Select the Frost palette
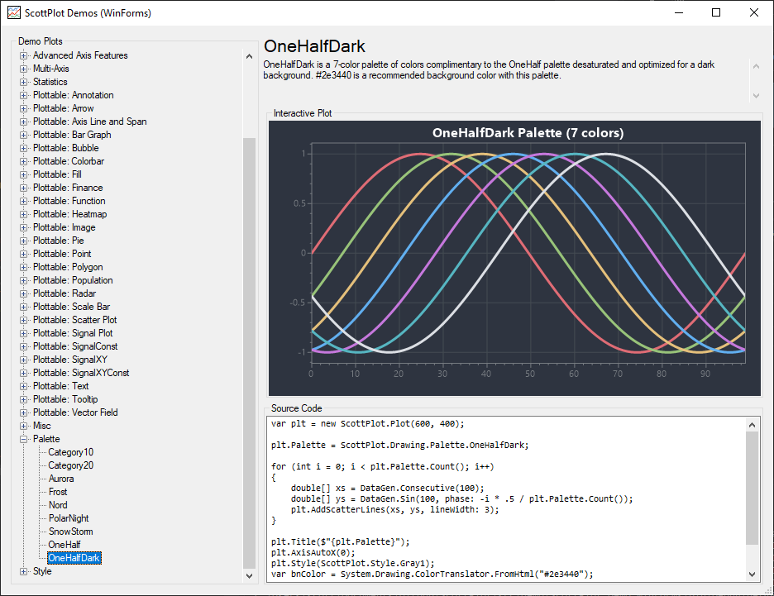774x596 pixels. (x=58, y=492)
